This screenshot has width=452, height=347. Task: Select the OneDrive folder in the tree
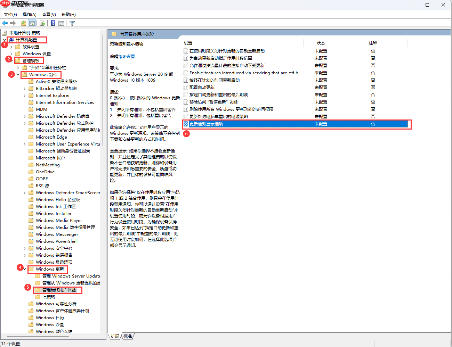click(x=45, y=172)
